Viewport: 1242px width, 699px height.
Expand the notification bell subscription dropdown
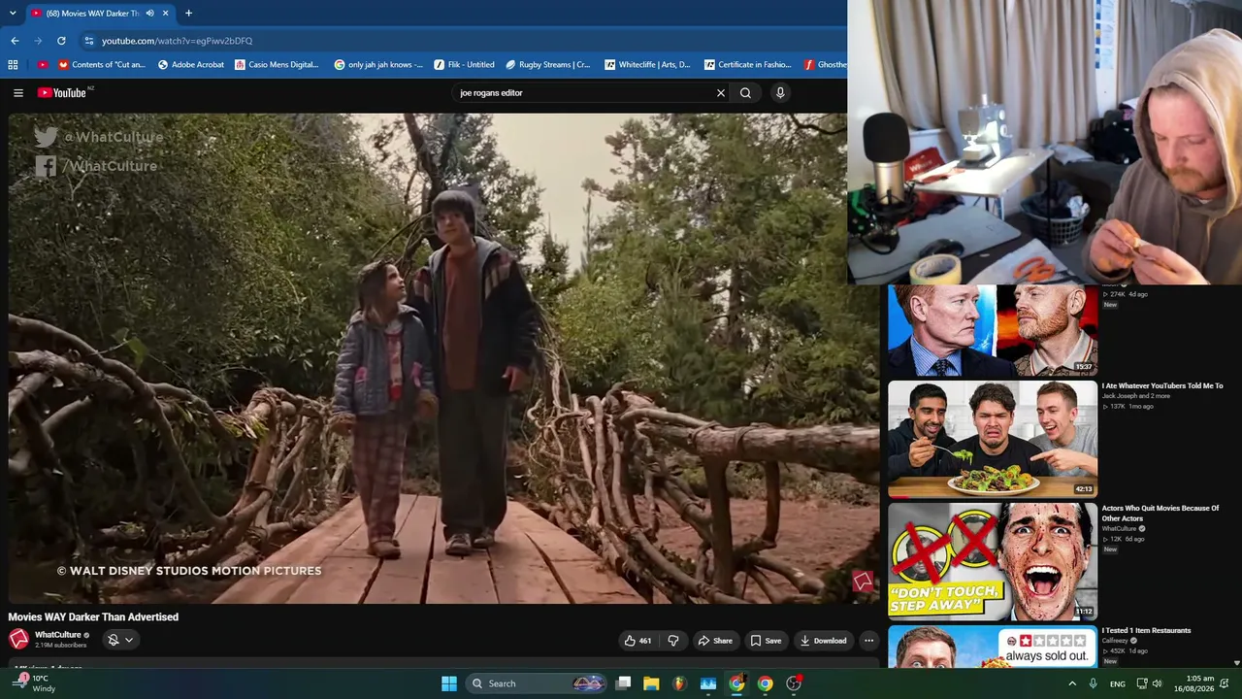click(x=120, y=640)
